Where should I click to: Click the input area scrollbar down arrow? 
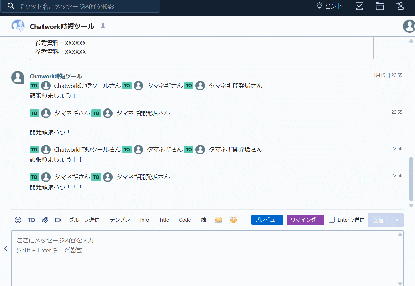(400, 284)
